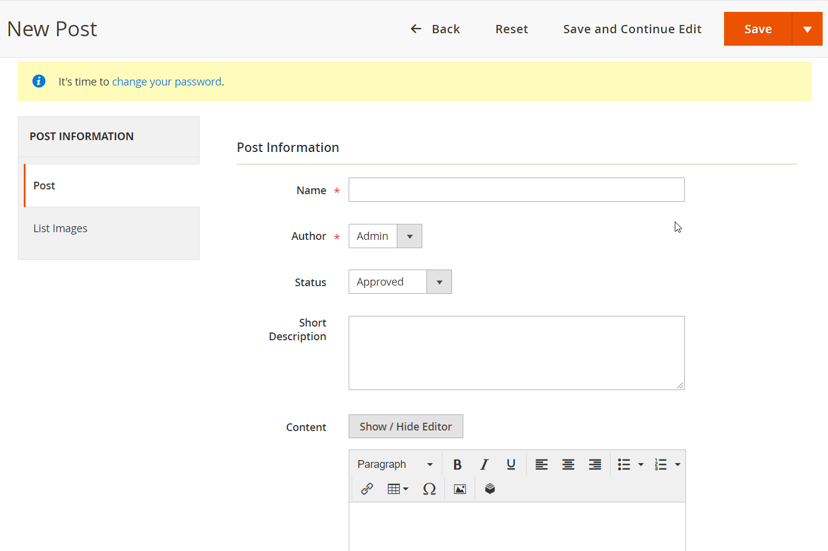Click into the content editor area

point(517,527)
